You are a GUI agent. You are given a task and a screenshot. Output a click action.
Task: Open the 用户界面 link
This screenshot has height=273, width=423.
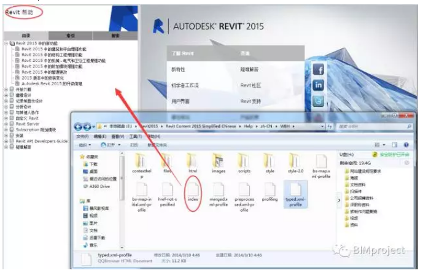pyautogui.click(x=180, y=101)
